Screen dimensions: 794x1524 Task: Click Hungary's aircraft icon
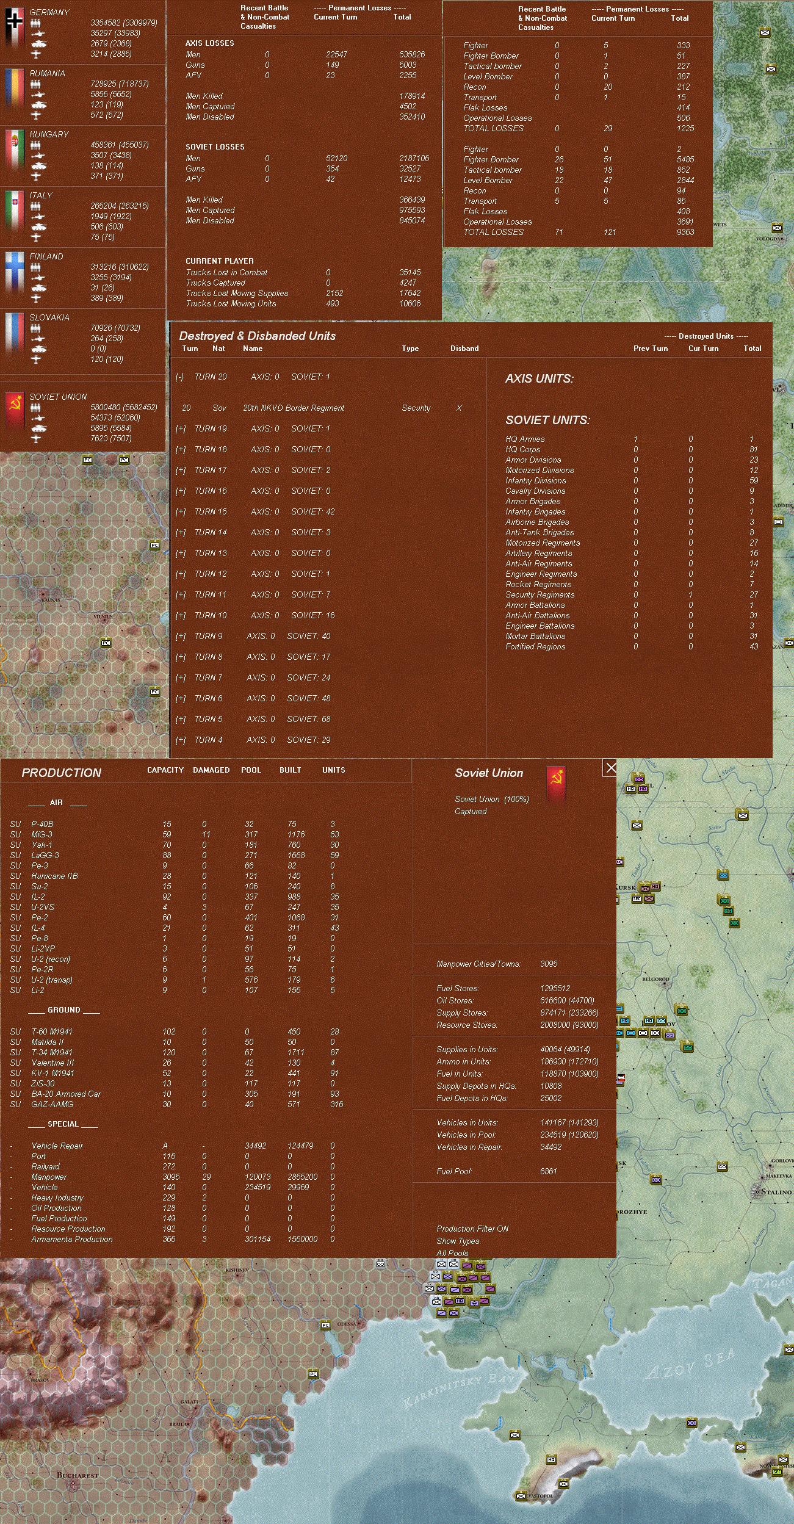36,176
